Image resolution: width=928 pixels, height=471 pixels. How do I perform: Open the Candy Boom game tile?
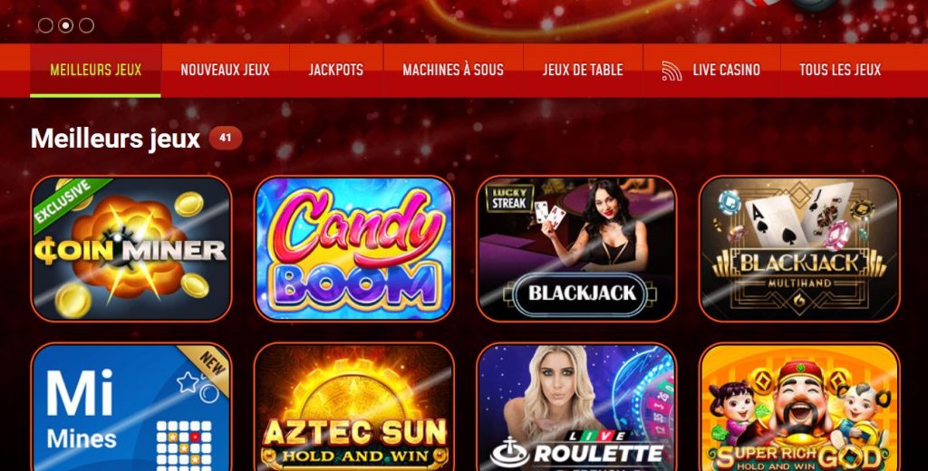[354, 248]
